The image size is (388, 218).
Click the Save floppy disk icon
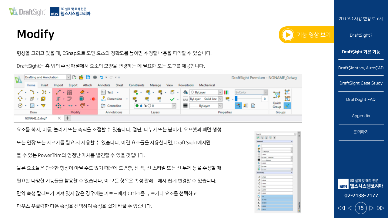tap(88, 78)
